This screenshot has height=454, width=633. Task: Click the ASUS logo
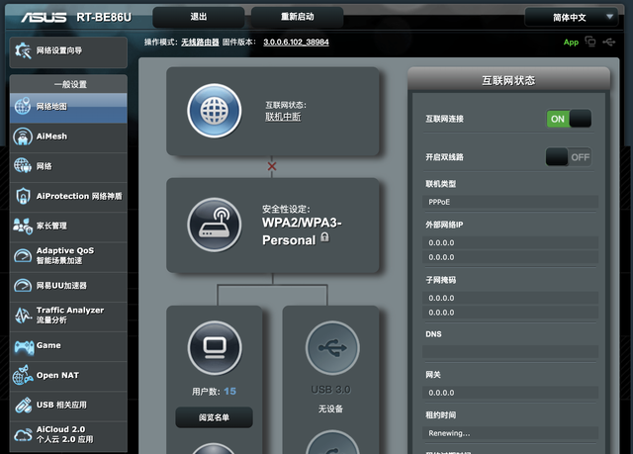(44, 17)
